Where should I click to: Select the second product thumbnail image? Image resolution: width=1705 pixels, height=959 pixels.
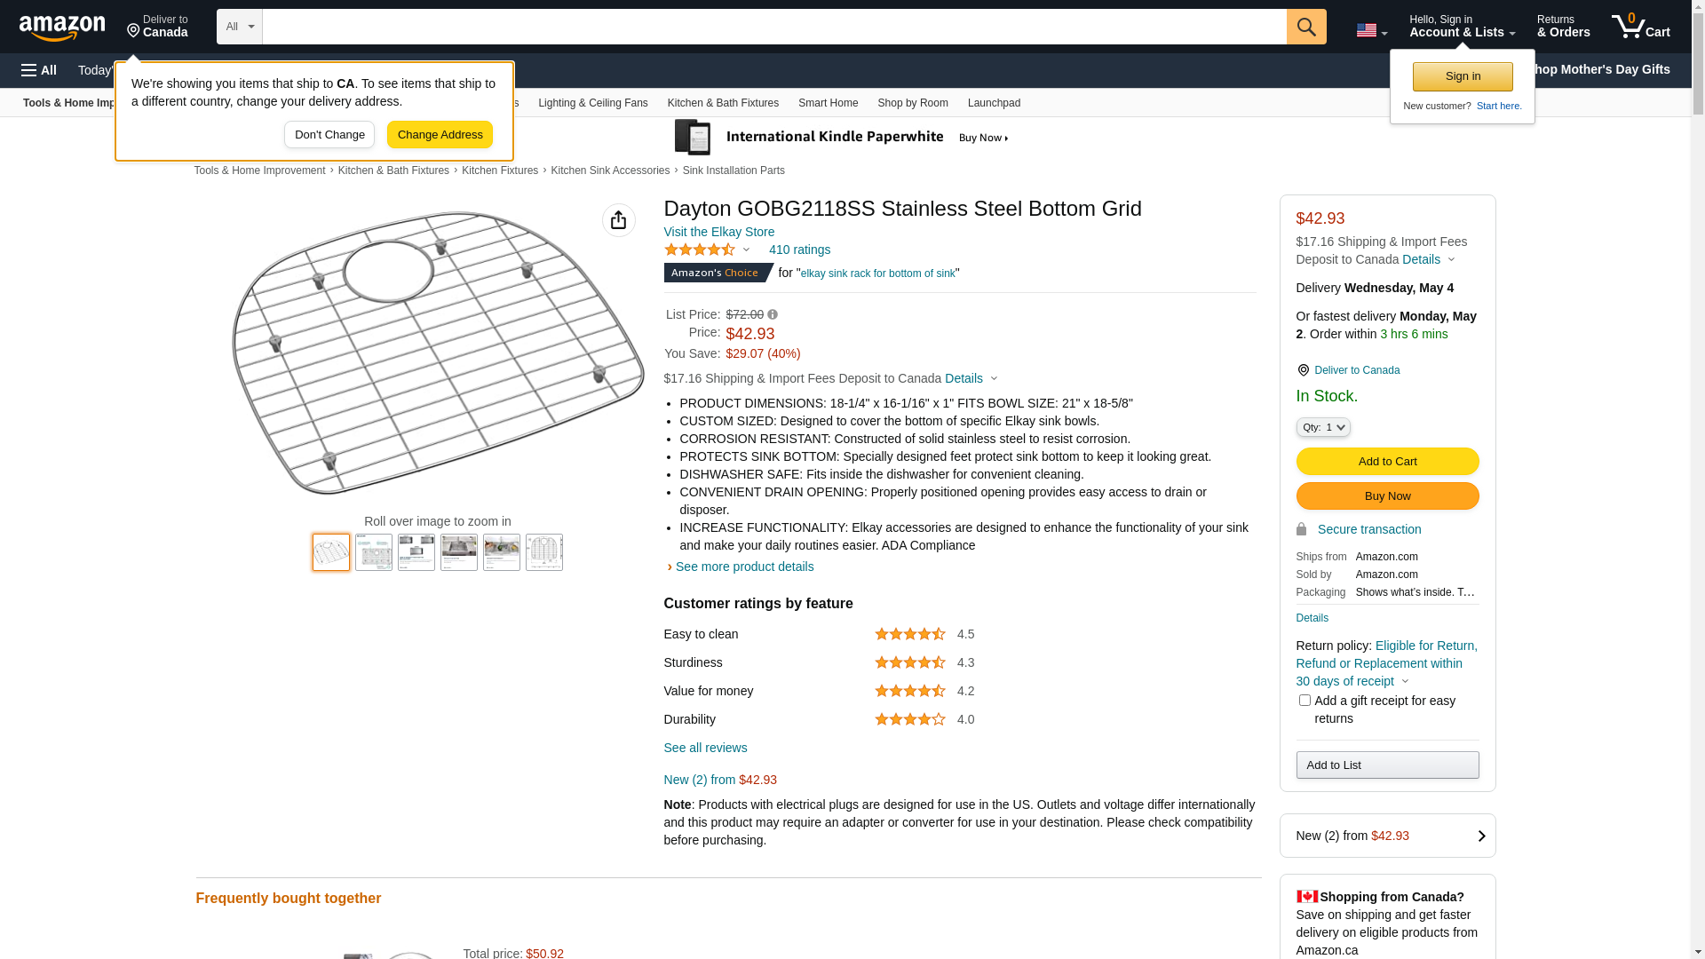pos(374,552)
